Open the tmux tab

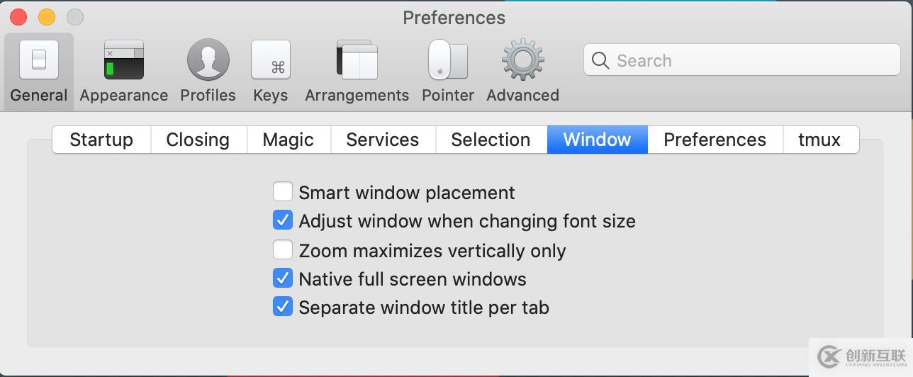click(x=819, y=140)
